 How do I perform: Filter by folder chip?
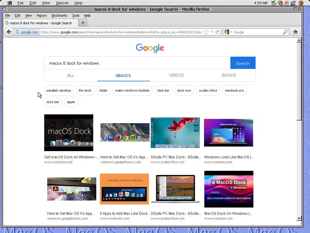pos(104,90)
